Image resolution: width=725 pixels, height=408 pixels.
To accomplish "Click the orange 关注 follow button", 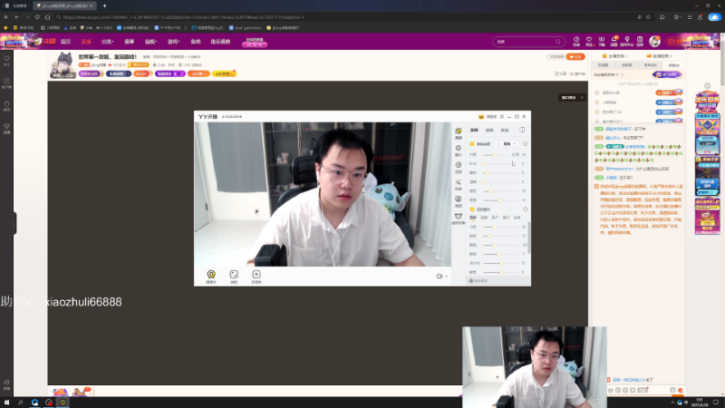I will (x=575, y=56).
